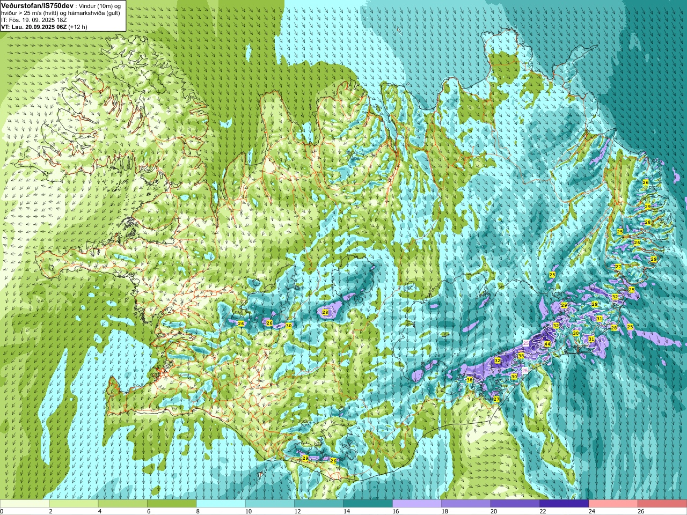687x515 pixels.
Task: Click the legend scale label 10
Action: (248, 512)
